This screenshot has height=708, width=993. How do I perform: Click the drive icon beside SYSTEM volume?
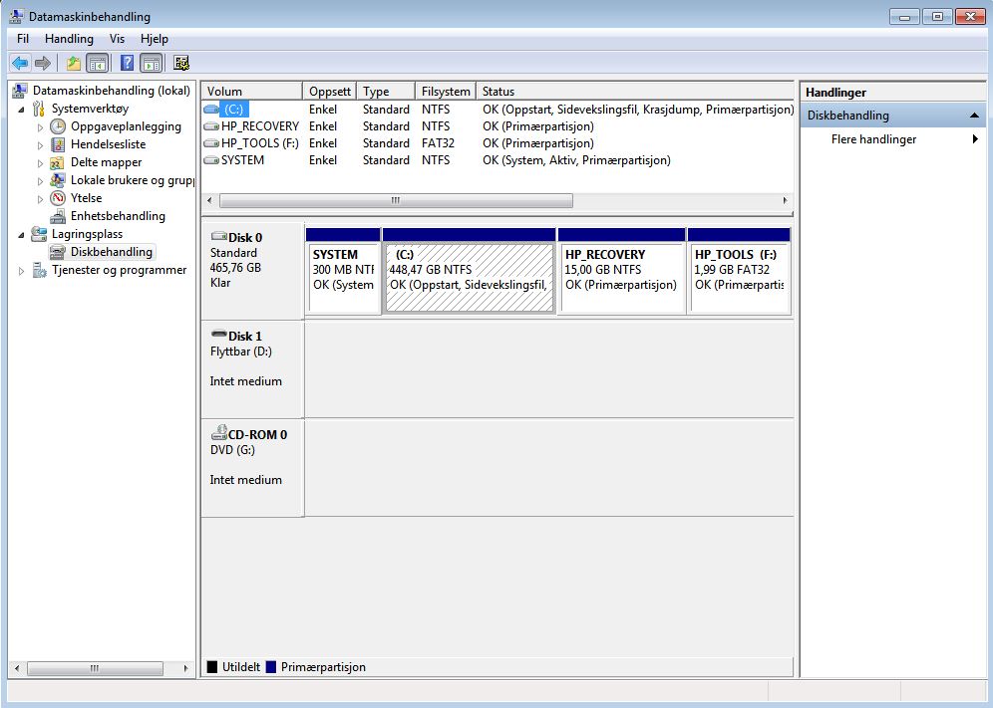click(x=211, y=160)
